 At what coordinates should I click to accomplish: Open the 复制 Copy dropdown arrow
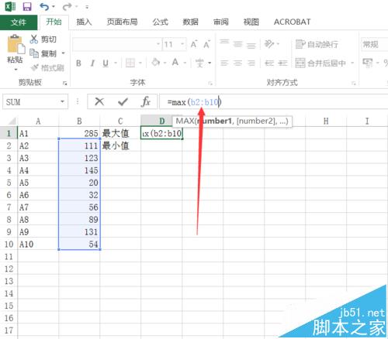tap(63, 53)
